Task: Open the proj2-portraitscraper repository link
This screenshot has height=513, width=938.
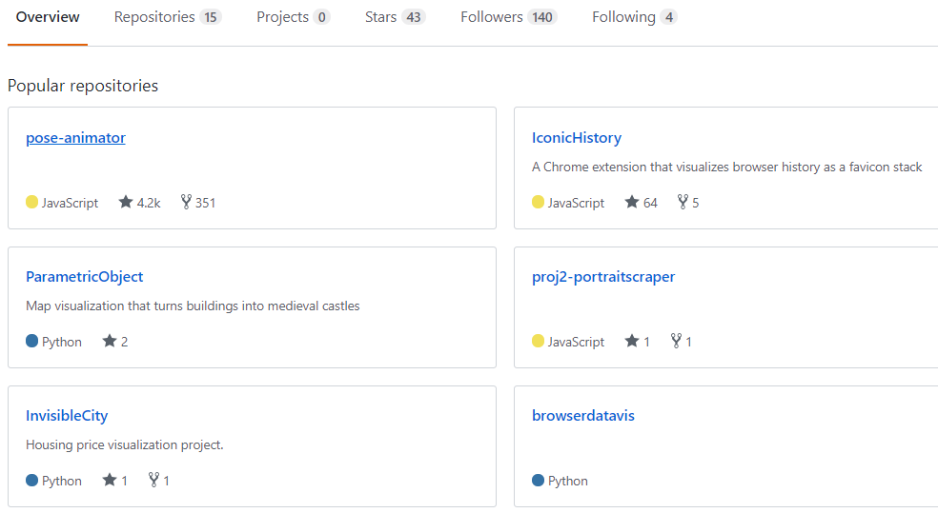Action: click(x=603, y=277)
